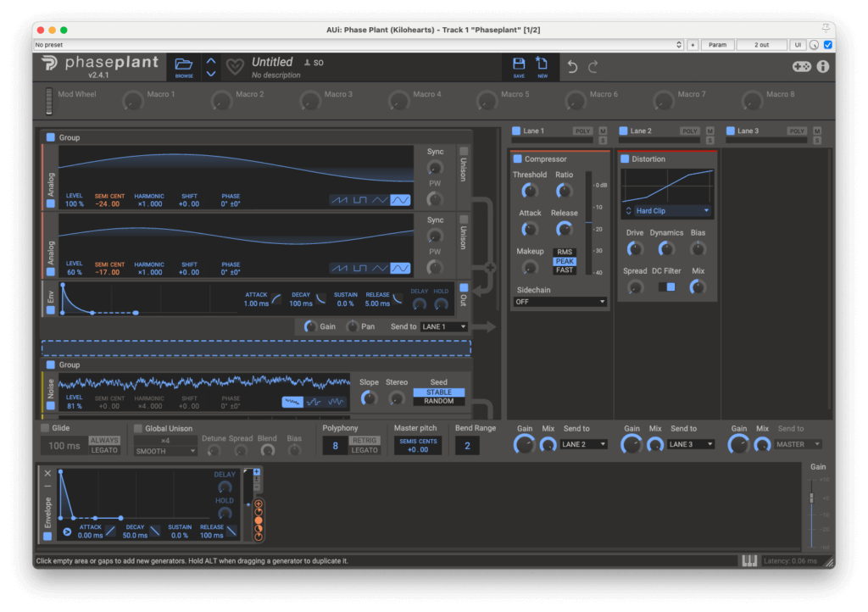
Task: Select the second noise waveform type icon
Action: coord(314,402)
